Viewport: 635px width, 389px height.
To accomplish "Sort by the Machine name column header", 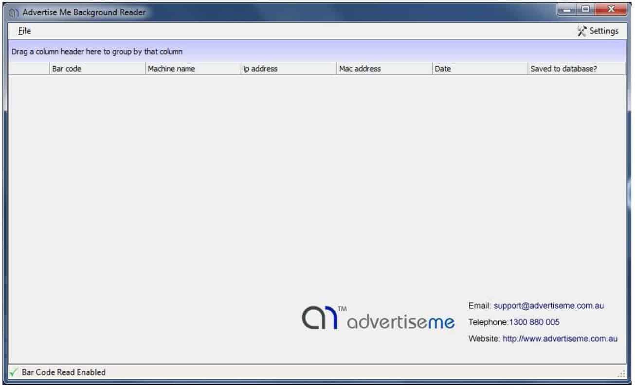I will click(193, 69).
